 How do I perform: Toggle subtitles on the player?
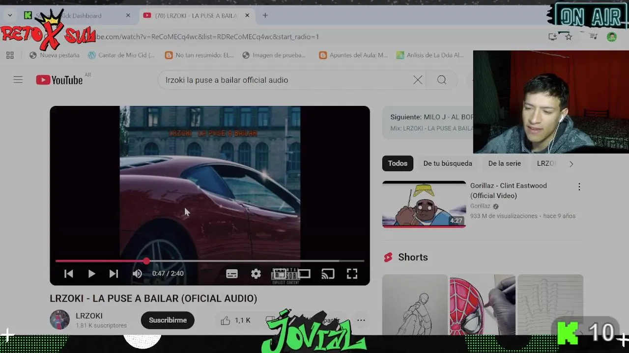coord(232,274)
